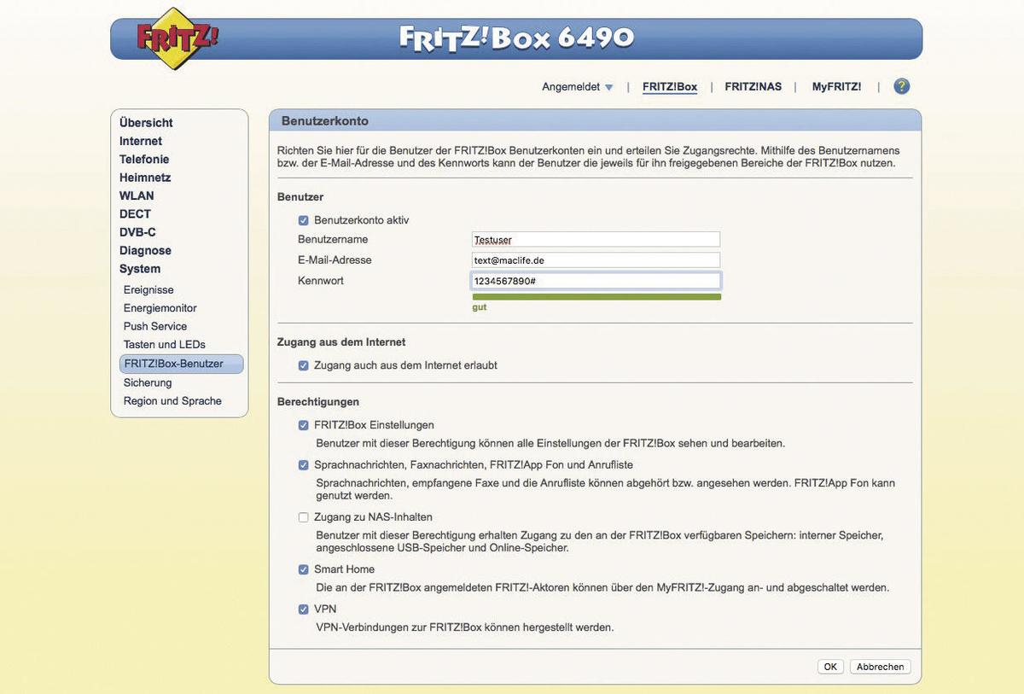This screenshot has height=694, width=1024.
Task: Toggle Sprachnachrichten, Faxnachrichten permission checkbox
Action: [304, 465]
